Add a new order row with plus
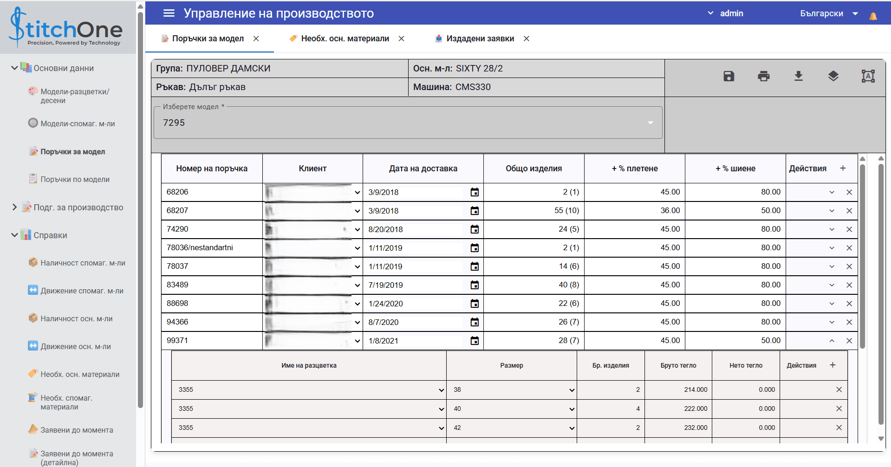Image resolution: width=891 pixels, height=467 pixels. click(843, 168)
